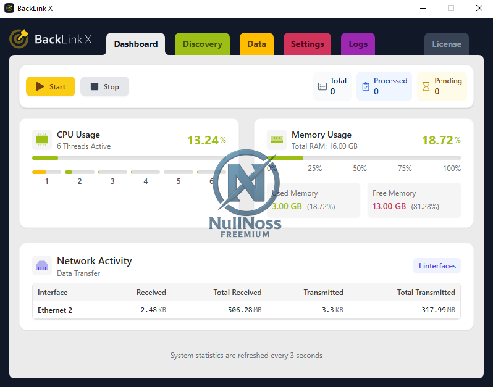
Task: Click thread 1 usage bar
Action: tap(46, 172)
